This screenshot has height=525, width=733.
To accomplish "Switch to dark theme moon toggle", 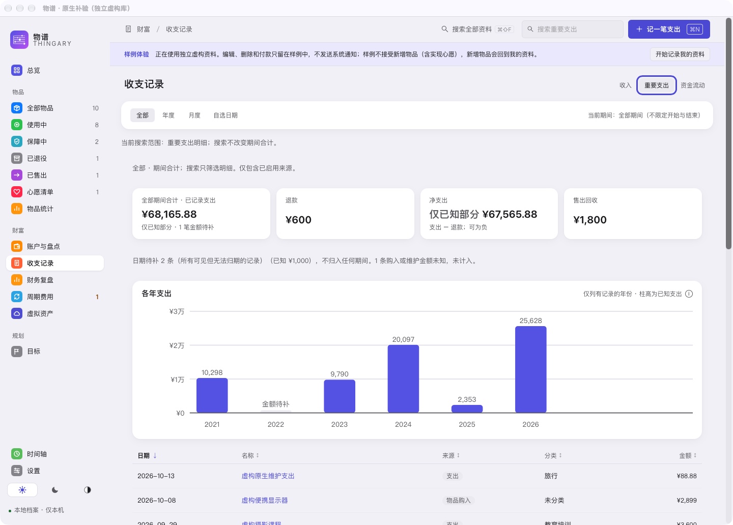I will [x=55, y=490].
